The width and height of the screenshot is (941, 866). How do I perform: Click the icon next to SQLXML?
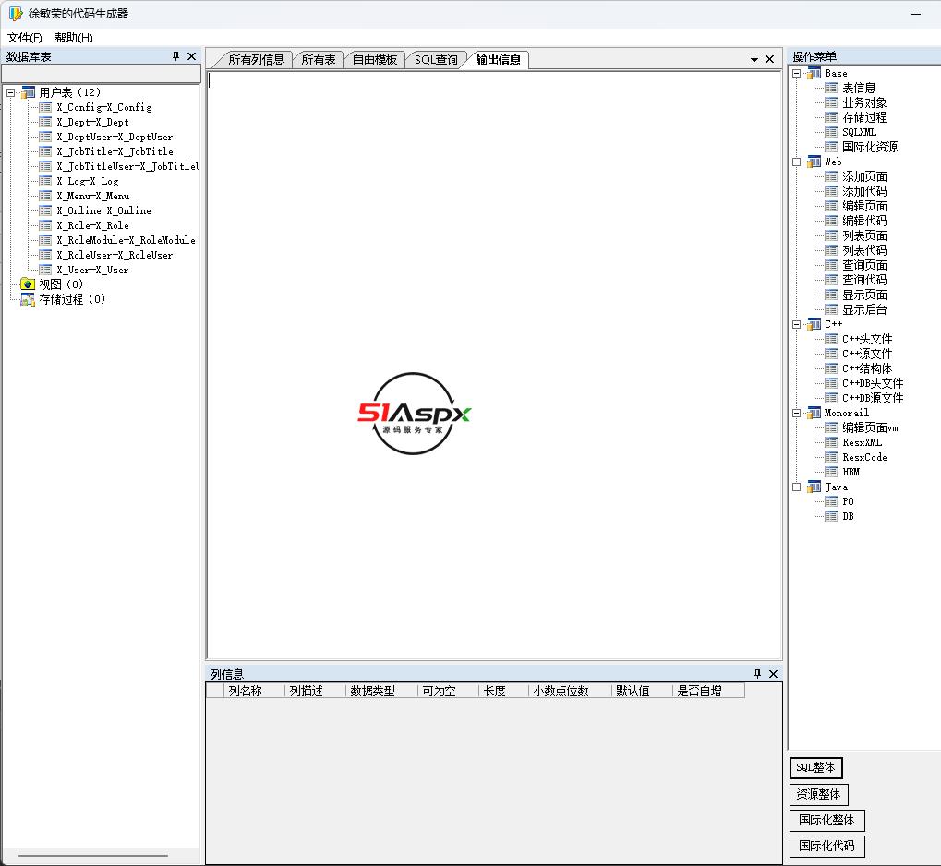[831, 132]
